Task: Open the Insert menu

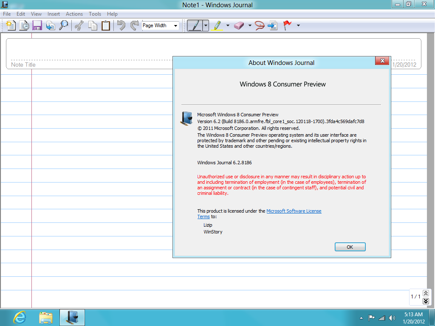Action: pyautogui.click(x=54, y=14)
